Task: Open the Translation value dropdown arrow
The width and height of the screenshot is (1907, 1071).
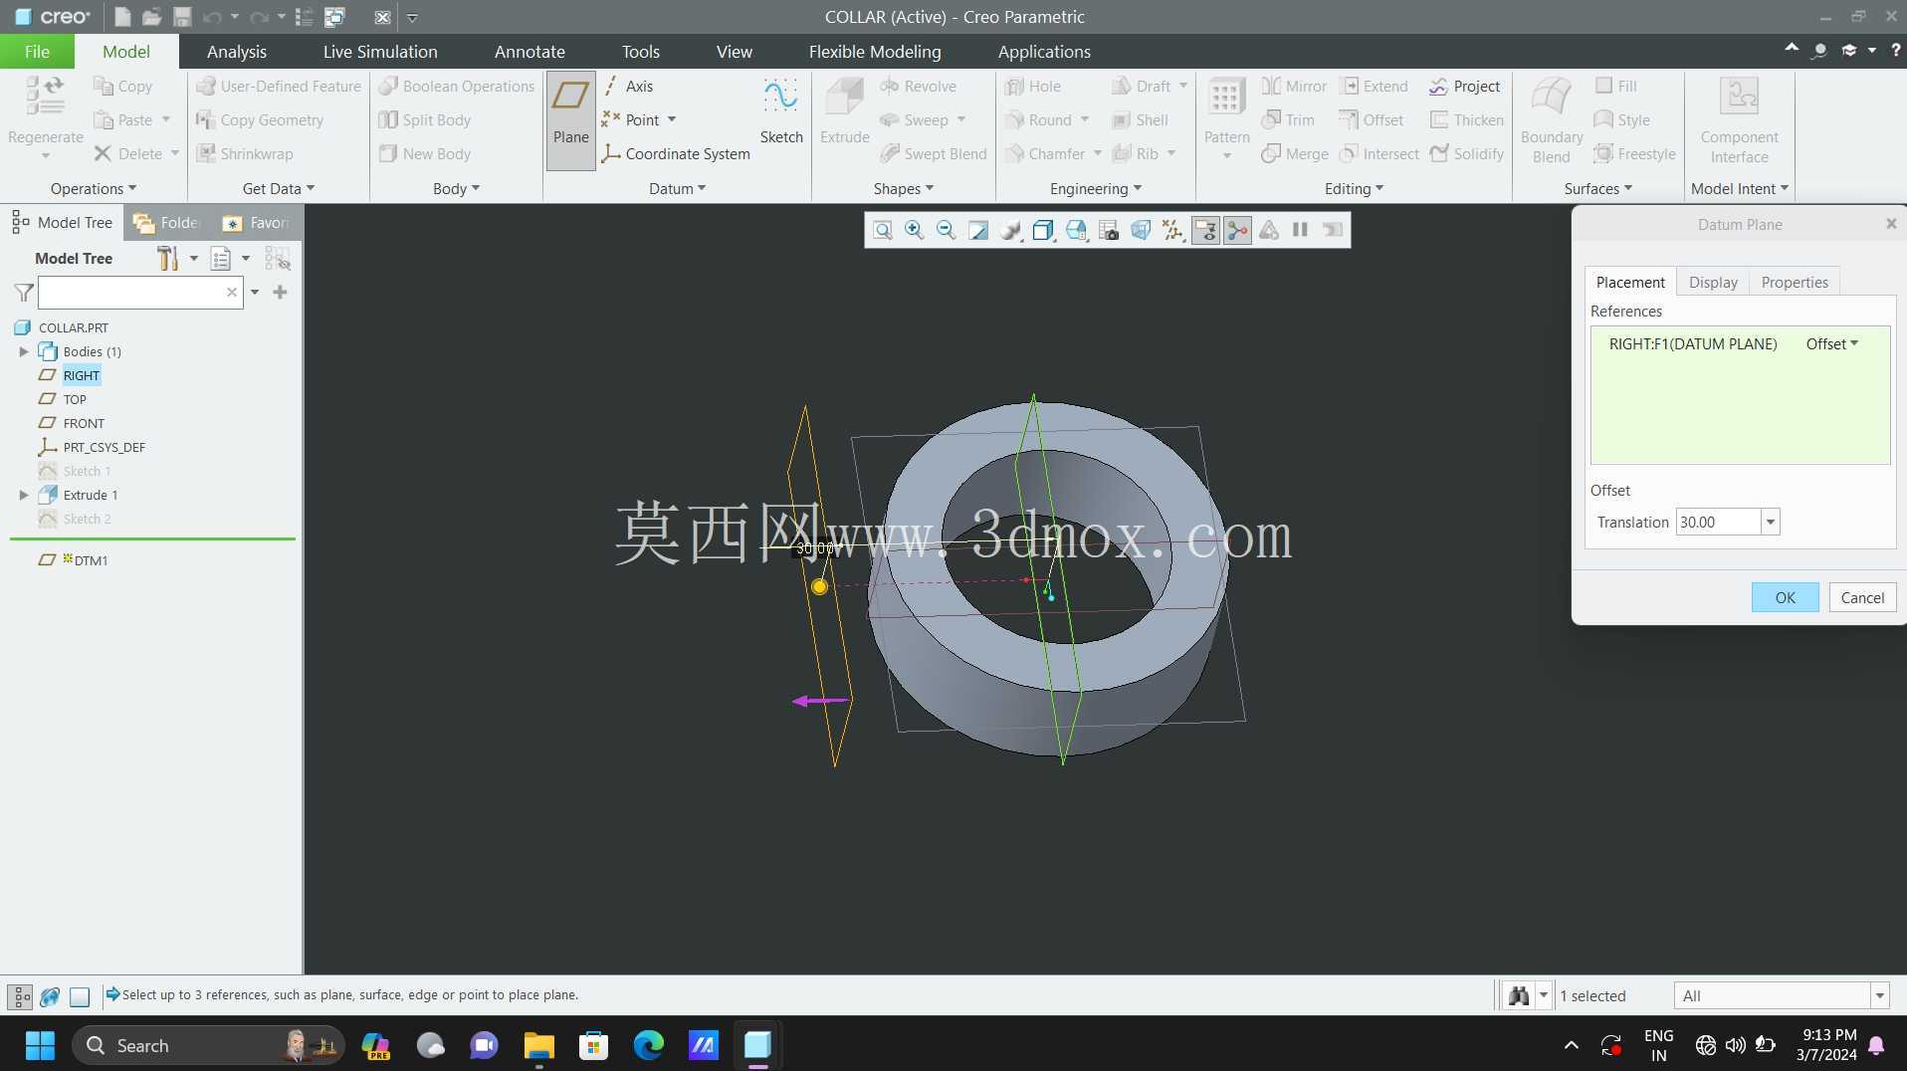Action: pos(1771,523)
